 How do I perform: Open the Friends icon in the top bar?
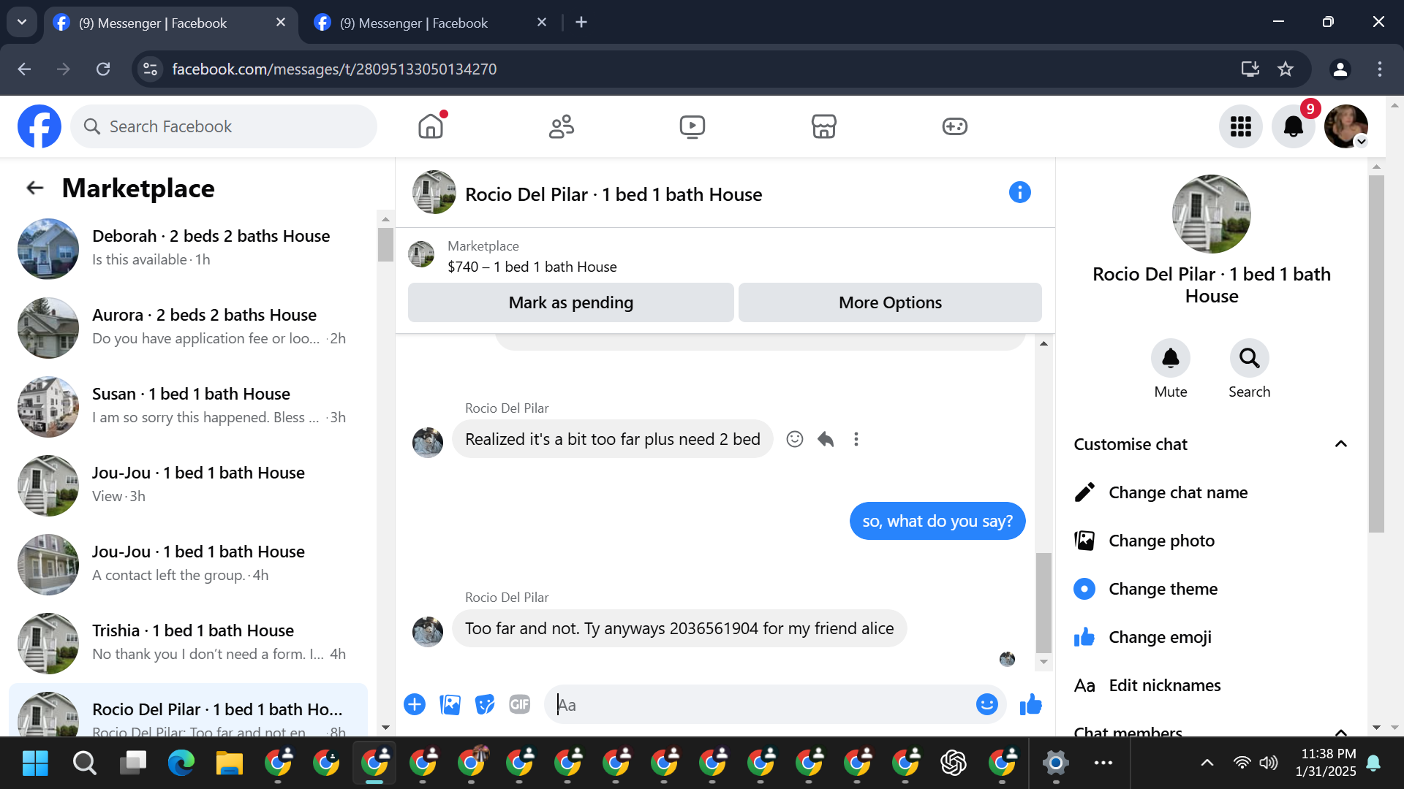pos(562,126)
